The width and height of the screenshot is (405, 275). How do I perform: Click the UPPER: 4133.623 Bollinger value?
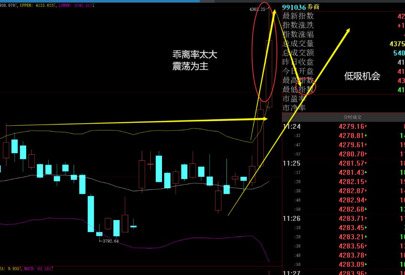coord(37,5)
